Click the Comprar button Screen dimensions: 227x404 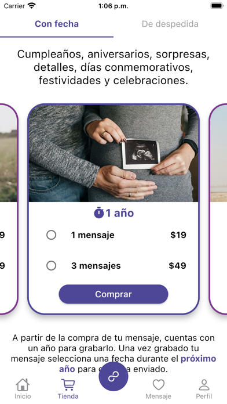[113, 294]
